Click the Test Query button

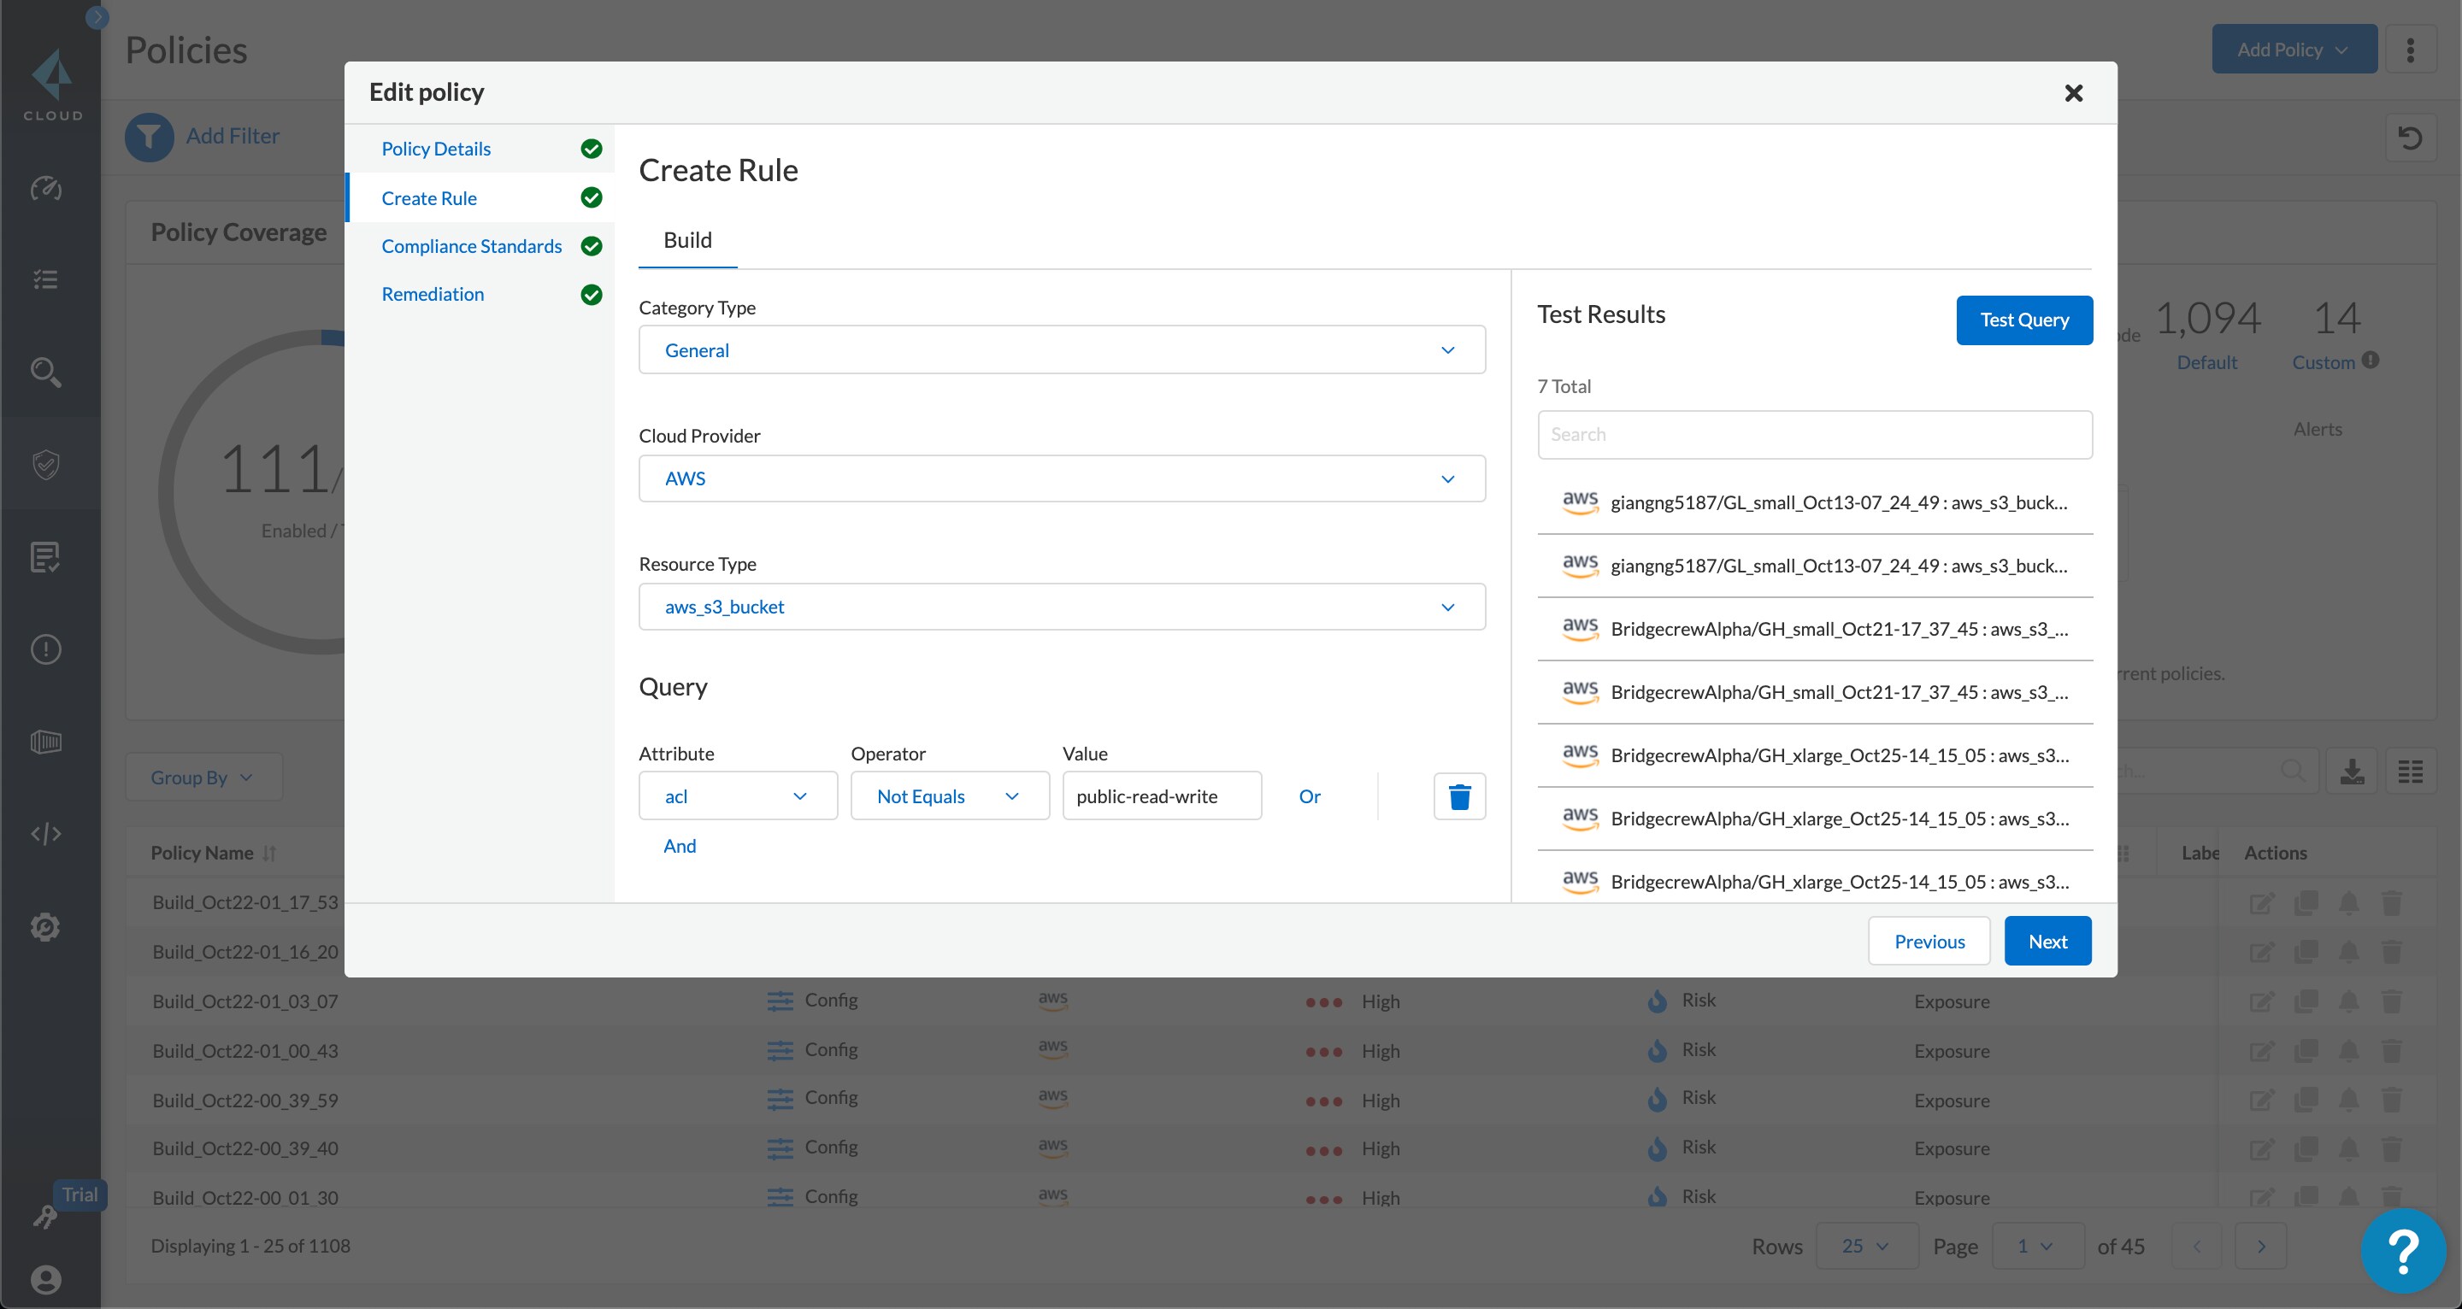click(x=2023, y=319)
